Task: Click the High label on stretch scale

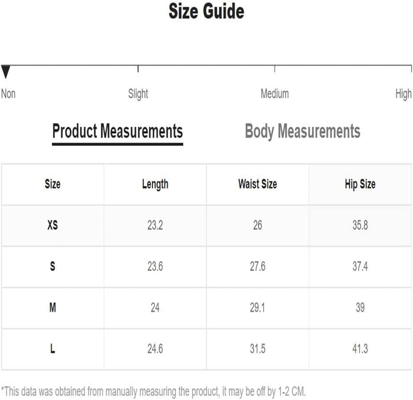Action: point(403,94)
